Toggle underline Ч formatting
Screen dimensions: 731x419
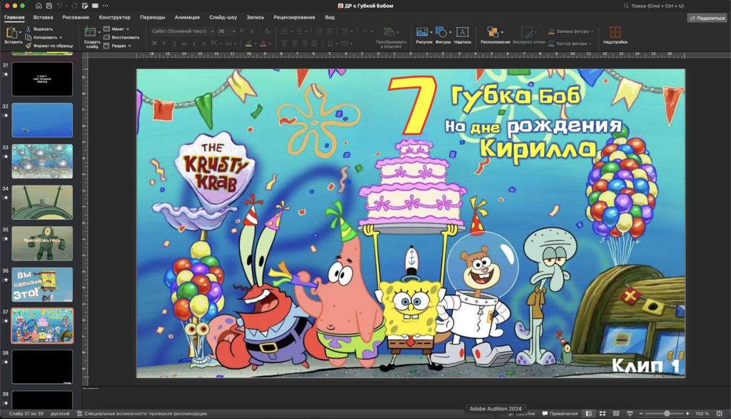(174, 44)
